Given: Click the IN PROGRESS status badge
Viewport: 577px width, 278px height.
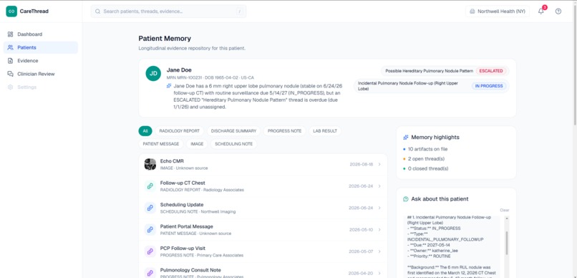Looking at the screenshot, I should [489, 86].
